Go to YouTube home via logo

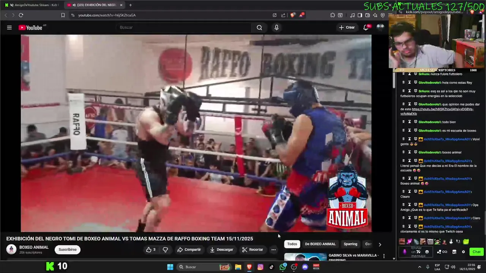[30, 27]
